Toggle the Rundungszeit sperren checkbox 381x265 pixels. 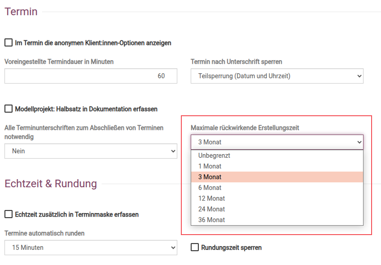click(x=195, y=247)
